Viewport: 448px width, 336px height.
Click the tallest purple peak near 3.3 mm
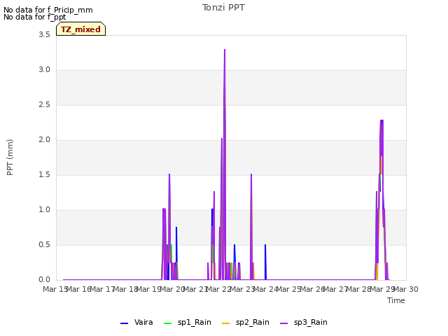[x=225, y=50]
